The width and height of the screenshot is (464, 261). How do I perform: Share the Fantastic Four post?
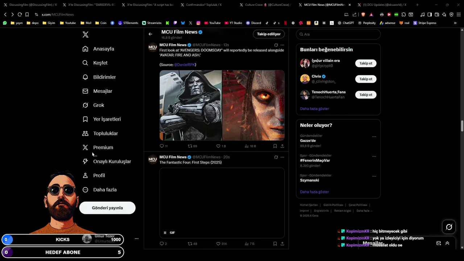click(x=282, y=244)
